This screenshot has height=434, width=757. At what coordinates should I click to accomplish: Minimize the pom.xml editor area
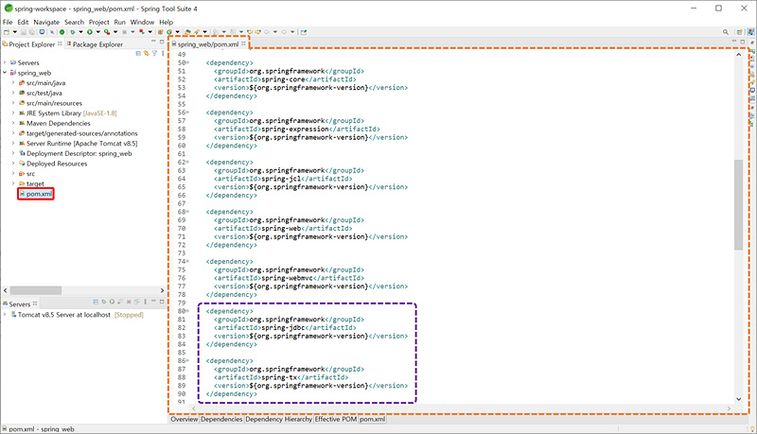pos(734,41)
